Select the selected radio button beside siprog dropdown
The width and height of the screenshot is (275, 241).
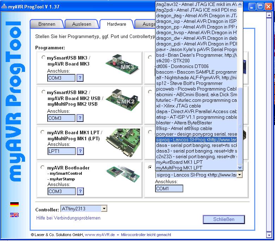tap(150, 167)
